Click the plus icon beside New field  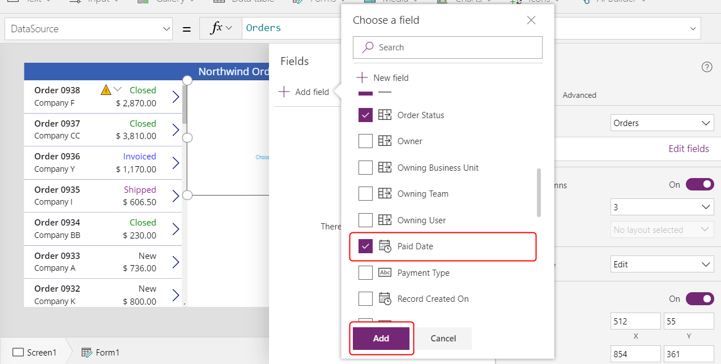coord(361,77)
